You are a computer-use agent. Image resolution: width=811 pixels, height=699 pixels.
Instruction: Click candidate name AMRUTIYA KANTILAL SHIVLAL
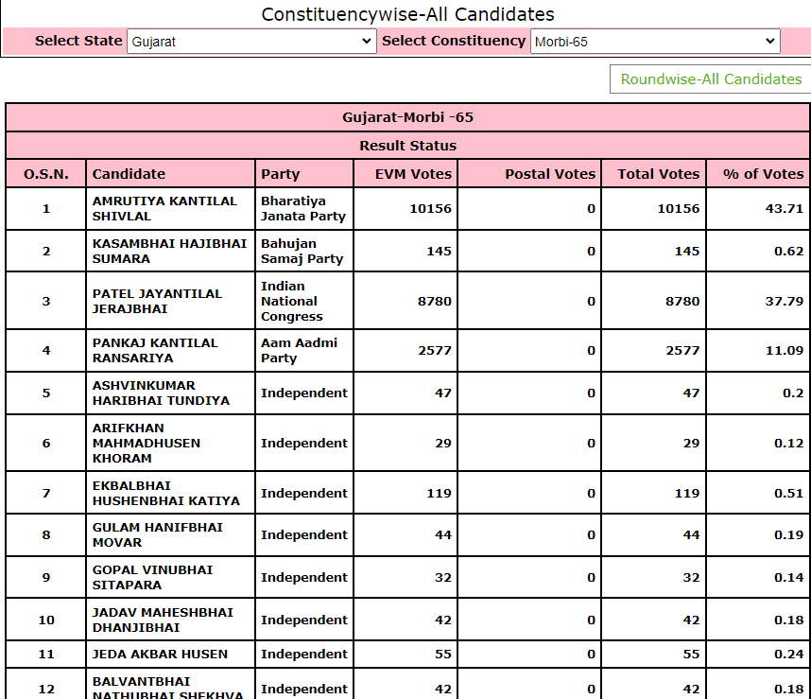[164, 208]
